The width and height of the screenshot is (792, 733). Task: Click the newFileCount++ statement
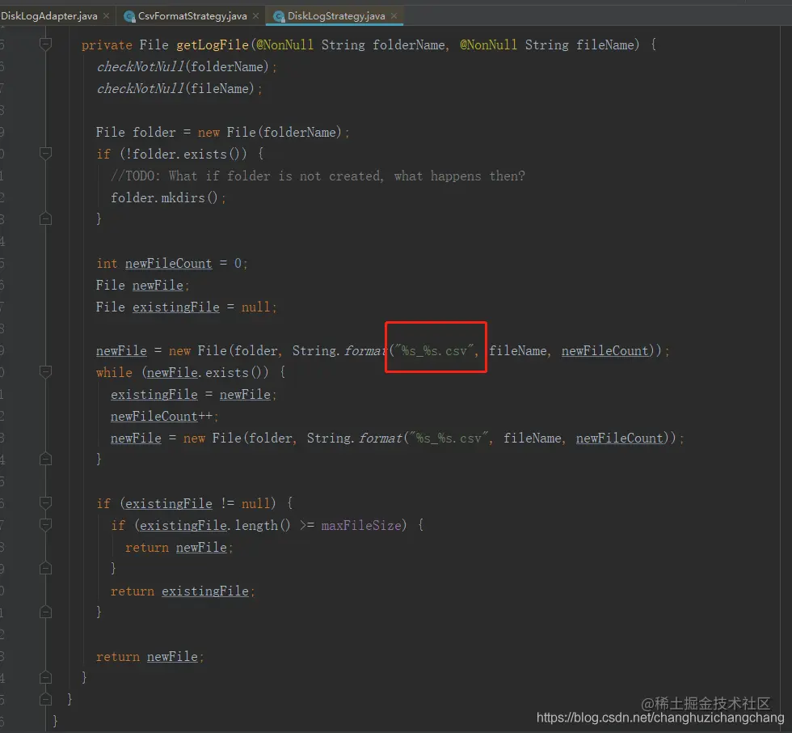[x=165, y=416]
